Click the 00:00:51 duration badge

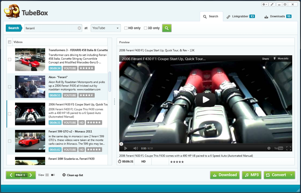[55, 95]
